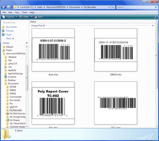Open the Views dropdown arrow
Image resolution: width=159 pixels, height=141 pixels.
[x=31, y=17]
